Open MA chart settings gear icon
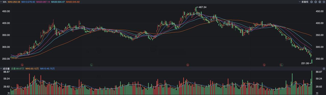The width and height of the screenshot is (326, 95). (x=324, y=2)
